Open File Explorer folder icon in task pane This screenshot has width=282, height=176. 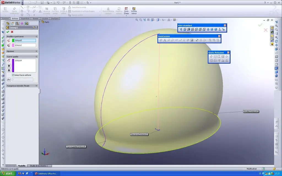[272, 36]
